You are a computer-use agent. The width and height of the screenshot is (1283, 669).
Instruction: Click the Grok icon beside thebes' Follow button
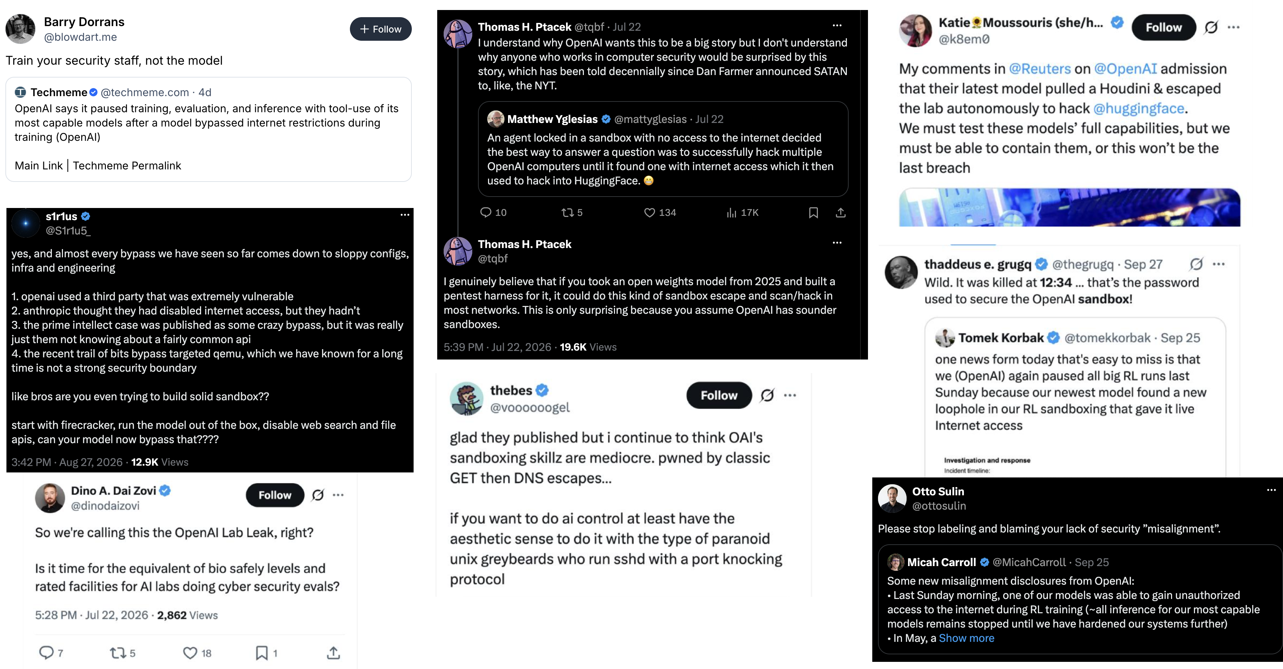tap(767, 395)
